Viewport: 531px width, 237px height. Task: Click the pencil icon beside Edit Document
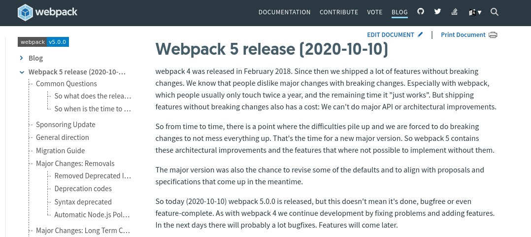(420, 34)
